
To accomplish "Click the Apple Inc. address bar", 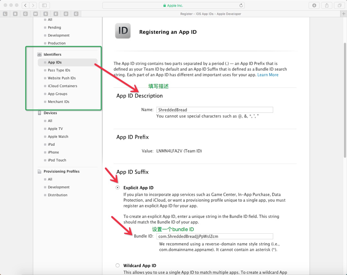I will [173, 6].
